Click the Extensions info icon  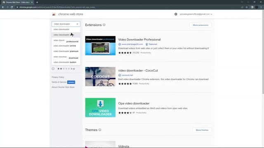(x=104, y=25)
